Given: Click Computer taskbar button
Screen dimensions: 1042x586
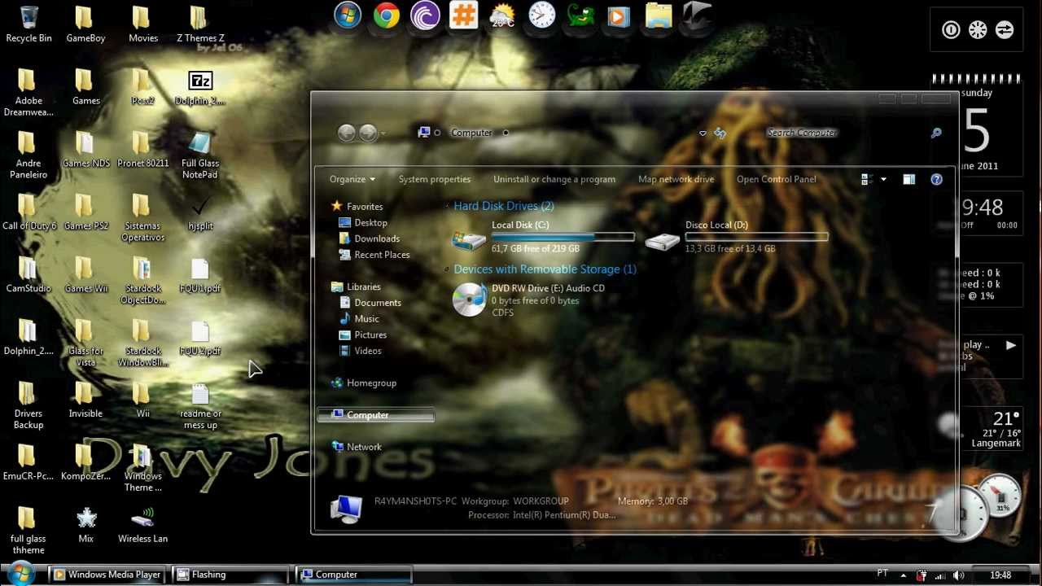Looking at the screenshot, I should pos(352,575).
